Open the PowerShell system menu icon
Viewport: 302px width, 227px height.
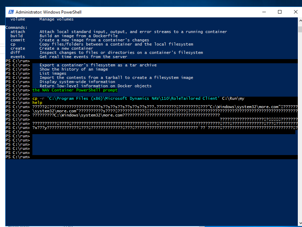(x=11, y=11)
